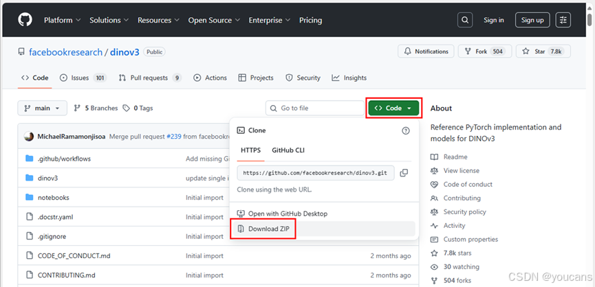Switch to the Security tab
The width and height of the screenshot is (595, 287).
(303, 78)
